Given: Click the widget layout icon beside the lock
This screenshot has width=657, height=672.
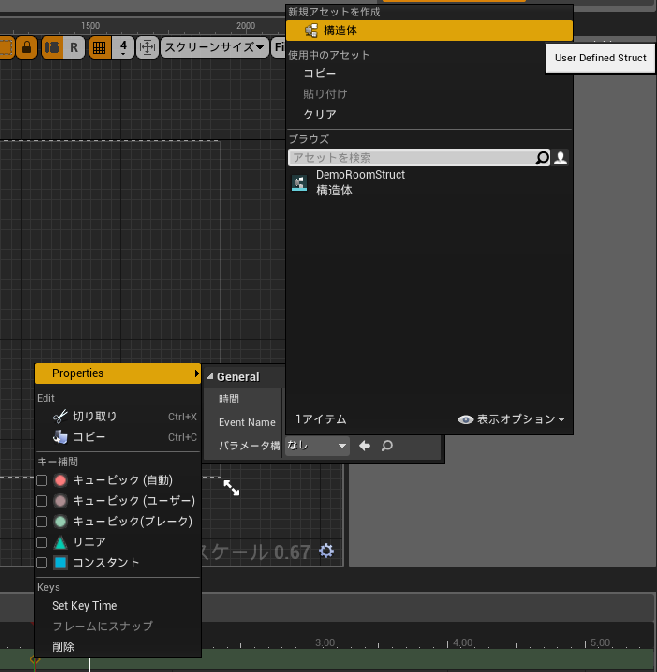Looking at the screenshot, I should tap(52, 47).
